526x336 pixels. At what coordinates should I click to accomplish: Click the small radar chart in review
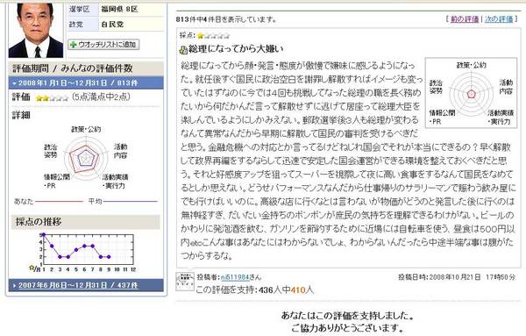coord(472,94)
